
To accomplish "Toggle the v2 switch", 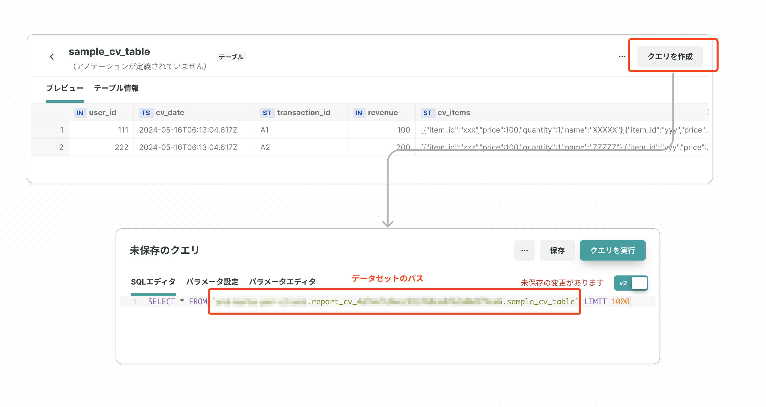I will (x=631, y=283).
